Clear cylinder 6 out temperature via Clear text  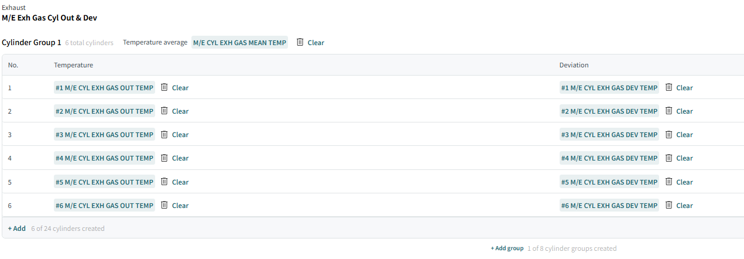[180, 206]
